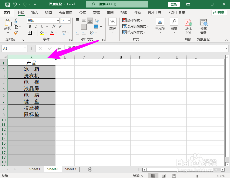
Task: Click the column C header
Action: [84, 57]
